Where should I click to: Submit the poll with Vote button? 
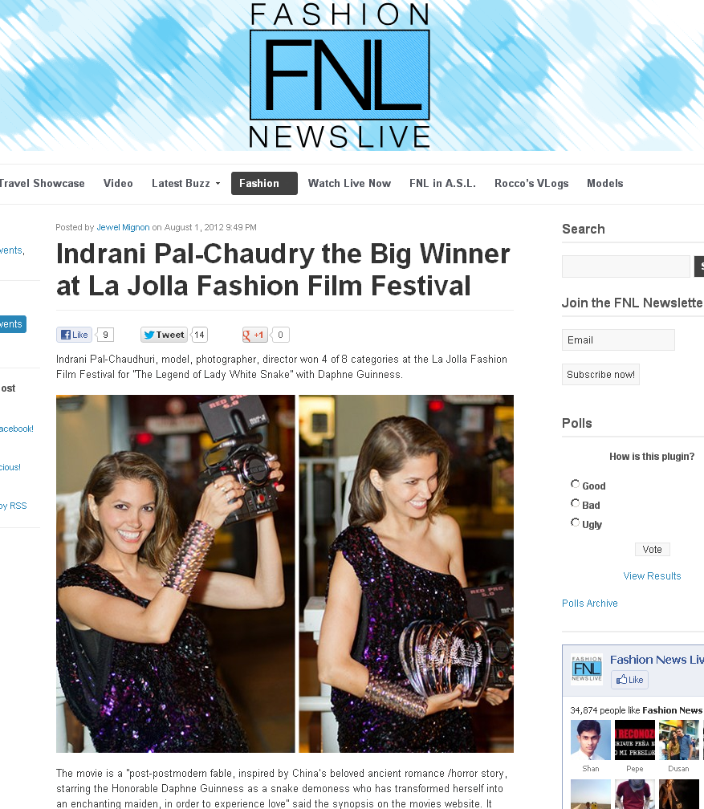(653, 550)
